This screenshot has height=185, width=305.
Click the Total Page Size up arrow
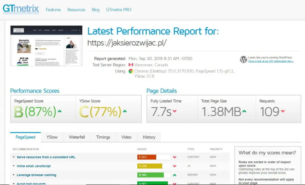click(x=244, y=111)
